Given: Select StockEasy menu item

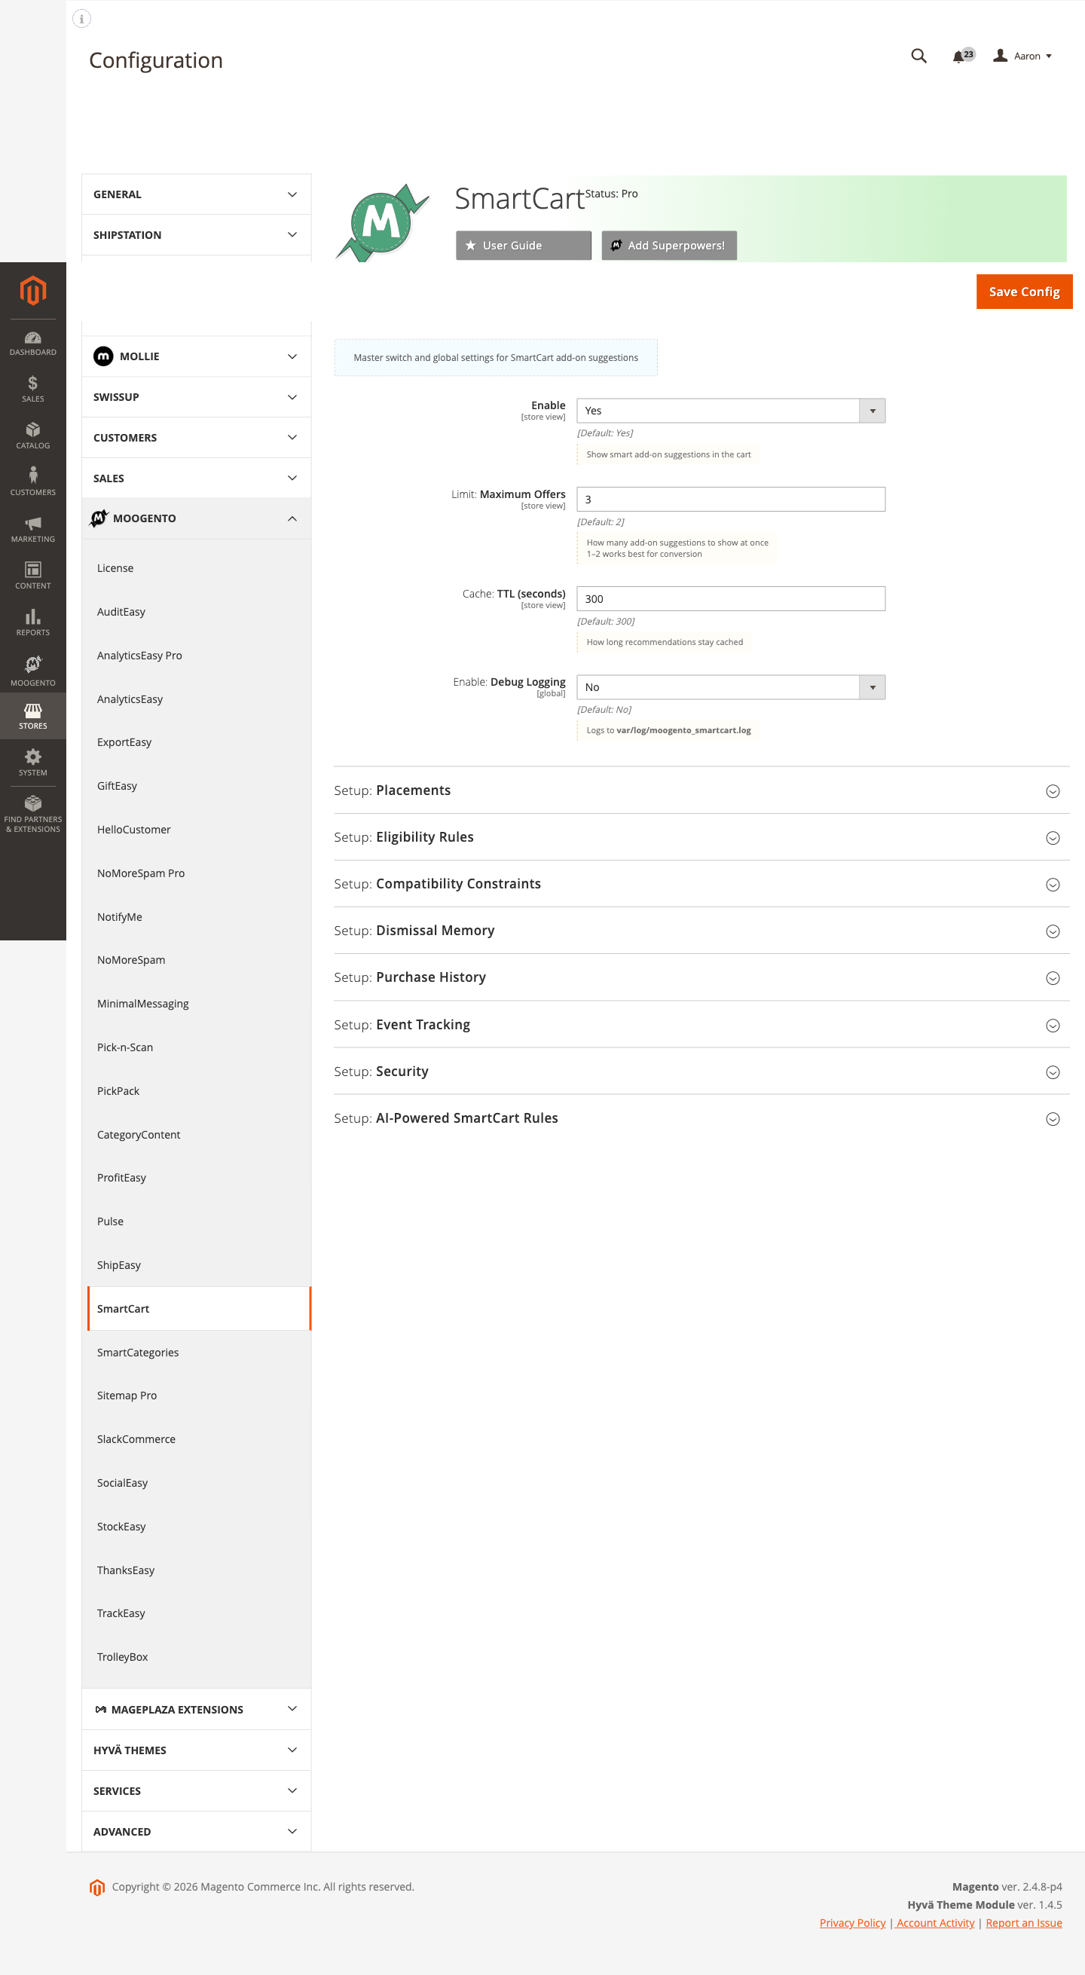Looking at the screenshot, I should [x=200, y=1527].
